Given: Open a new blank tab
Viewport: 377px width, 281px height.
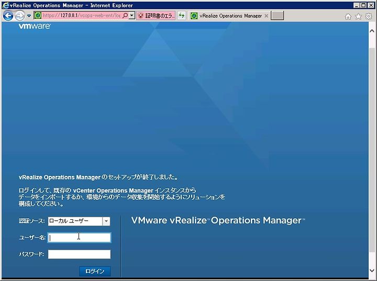Looking at the screenshot, I should point(277,16).
